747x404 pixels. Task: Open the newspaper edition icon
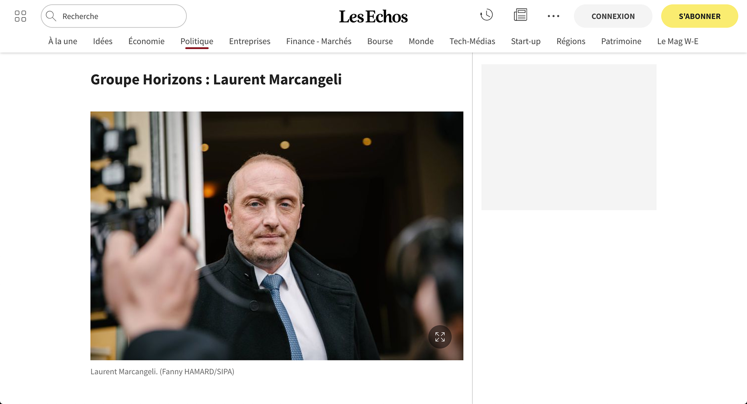[x=520, y=15]
